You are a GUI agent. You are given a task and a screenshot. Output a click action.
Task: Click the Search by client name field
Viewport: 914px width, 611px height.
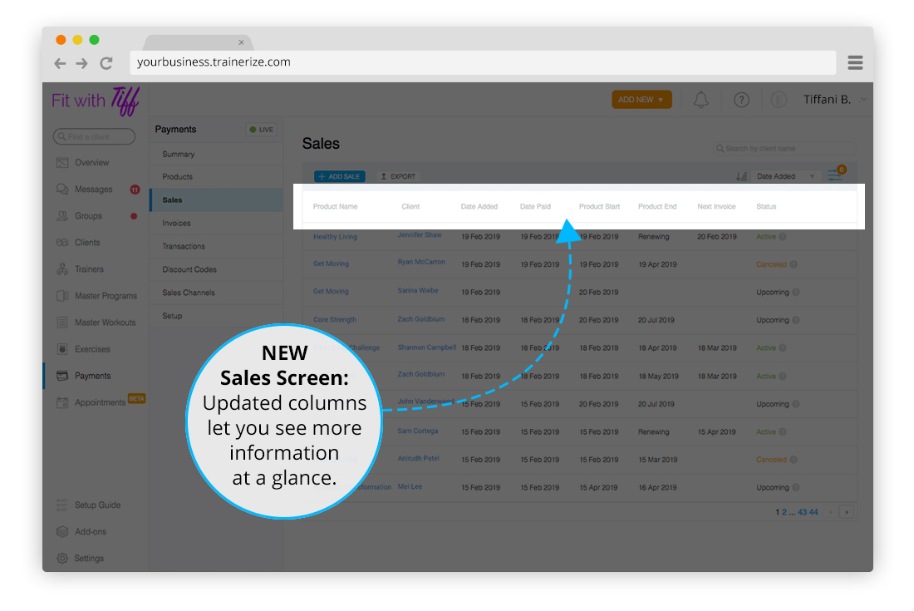(784, 149)
